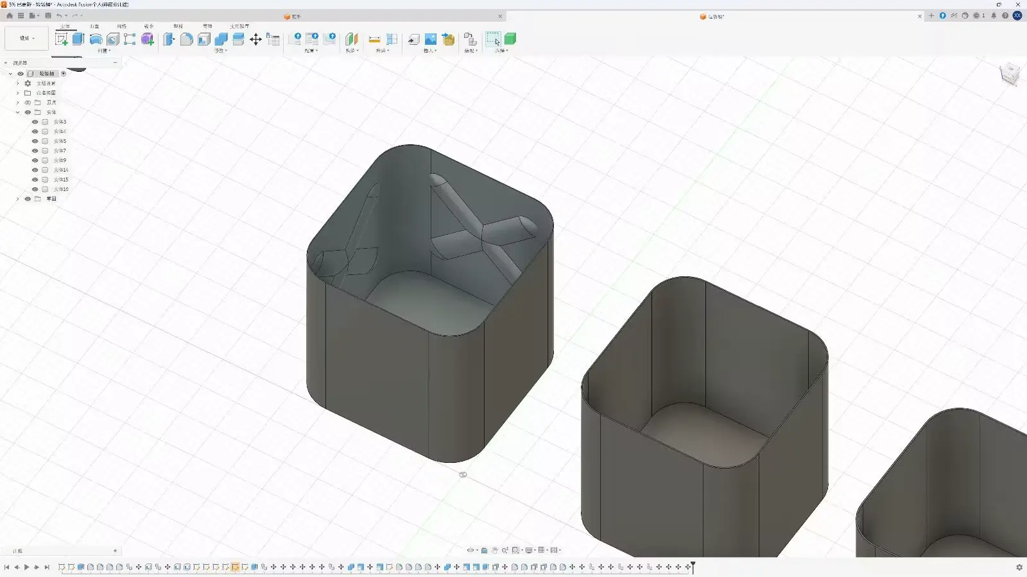Open the Help question mark icon

1005,15
